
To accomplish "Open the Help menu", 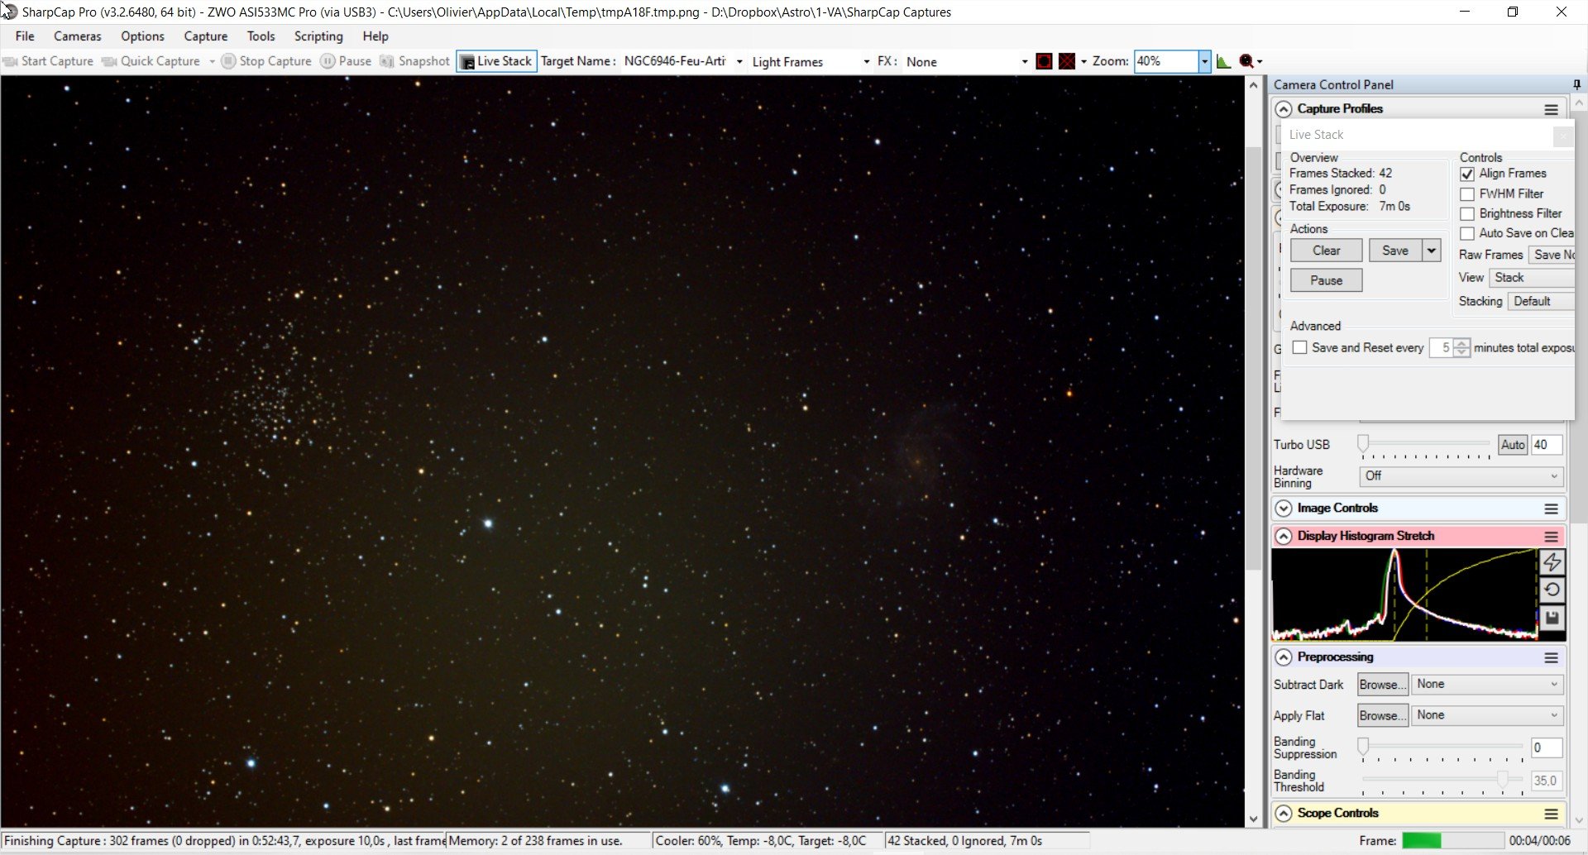I will [375, 36].
